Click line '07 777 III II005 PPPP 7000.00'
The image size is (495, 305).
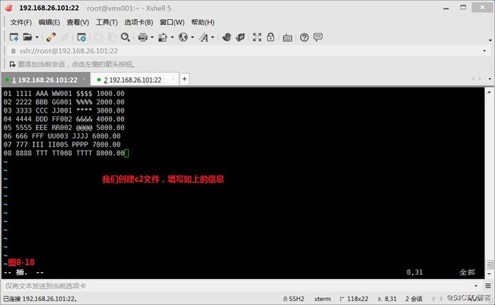tap(62, 145)
